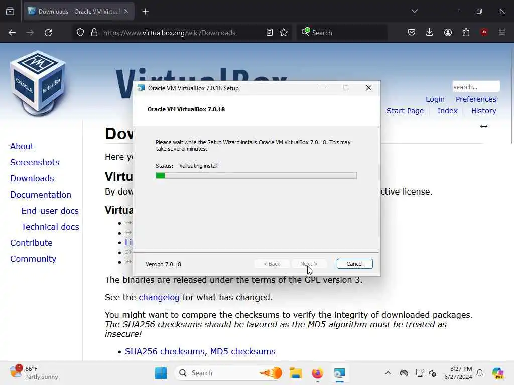Open Windows Start menu
Image resolution: width=514 pixels, height=385 pixels.
click(161, 373)
